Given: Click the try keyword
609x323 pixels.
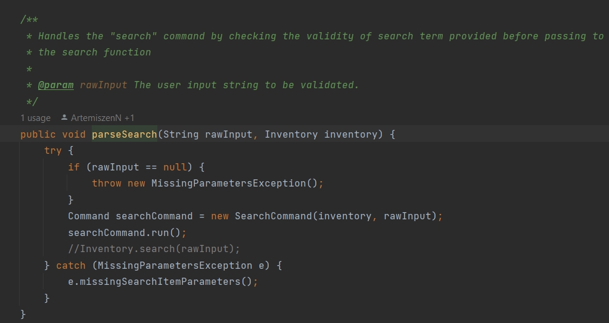Looking at the screenshot, I should click(53, 151).
